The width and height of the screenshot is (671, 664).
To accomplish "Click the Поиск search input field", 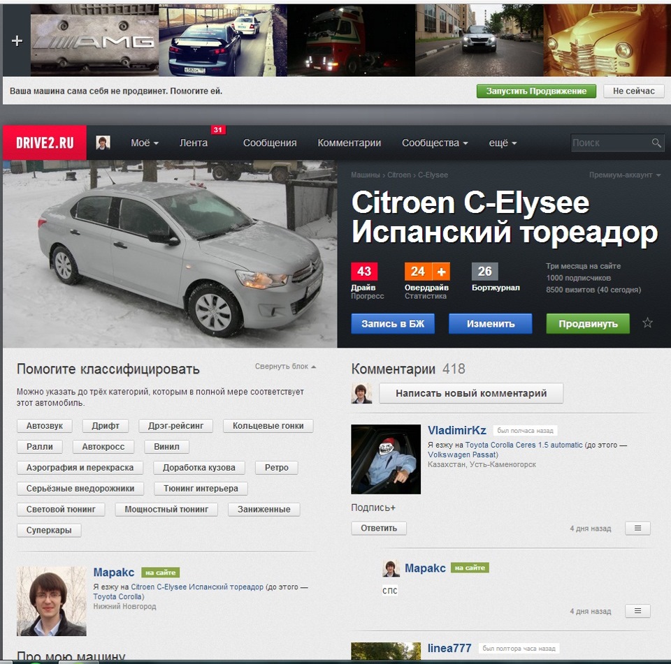I will coord(608,142).
